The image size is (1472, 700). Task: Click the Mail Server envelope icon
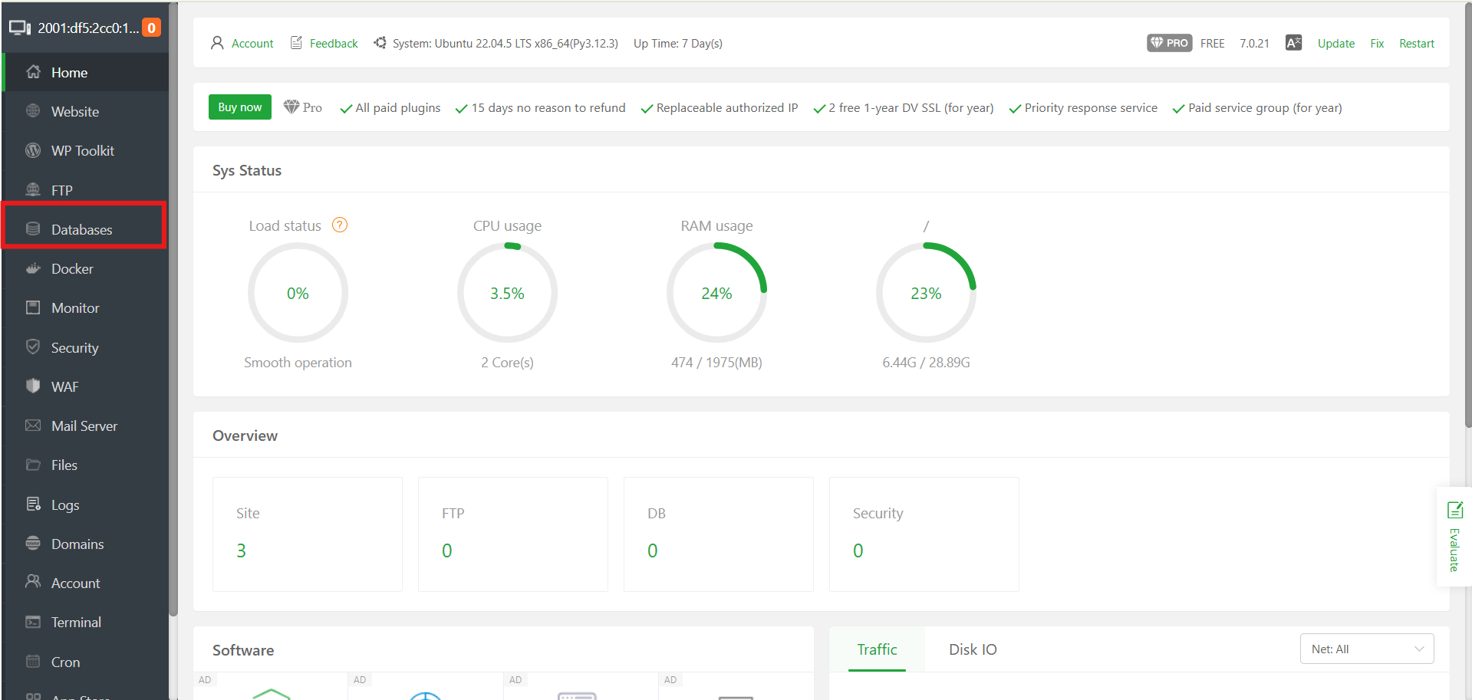(x=33, y=426)
